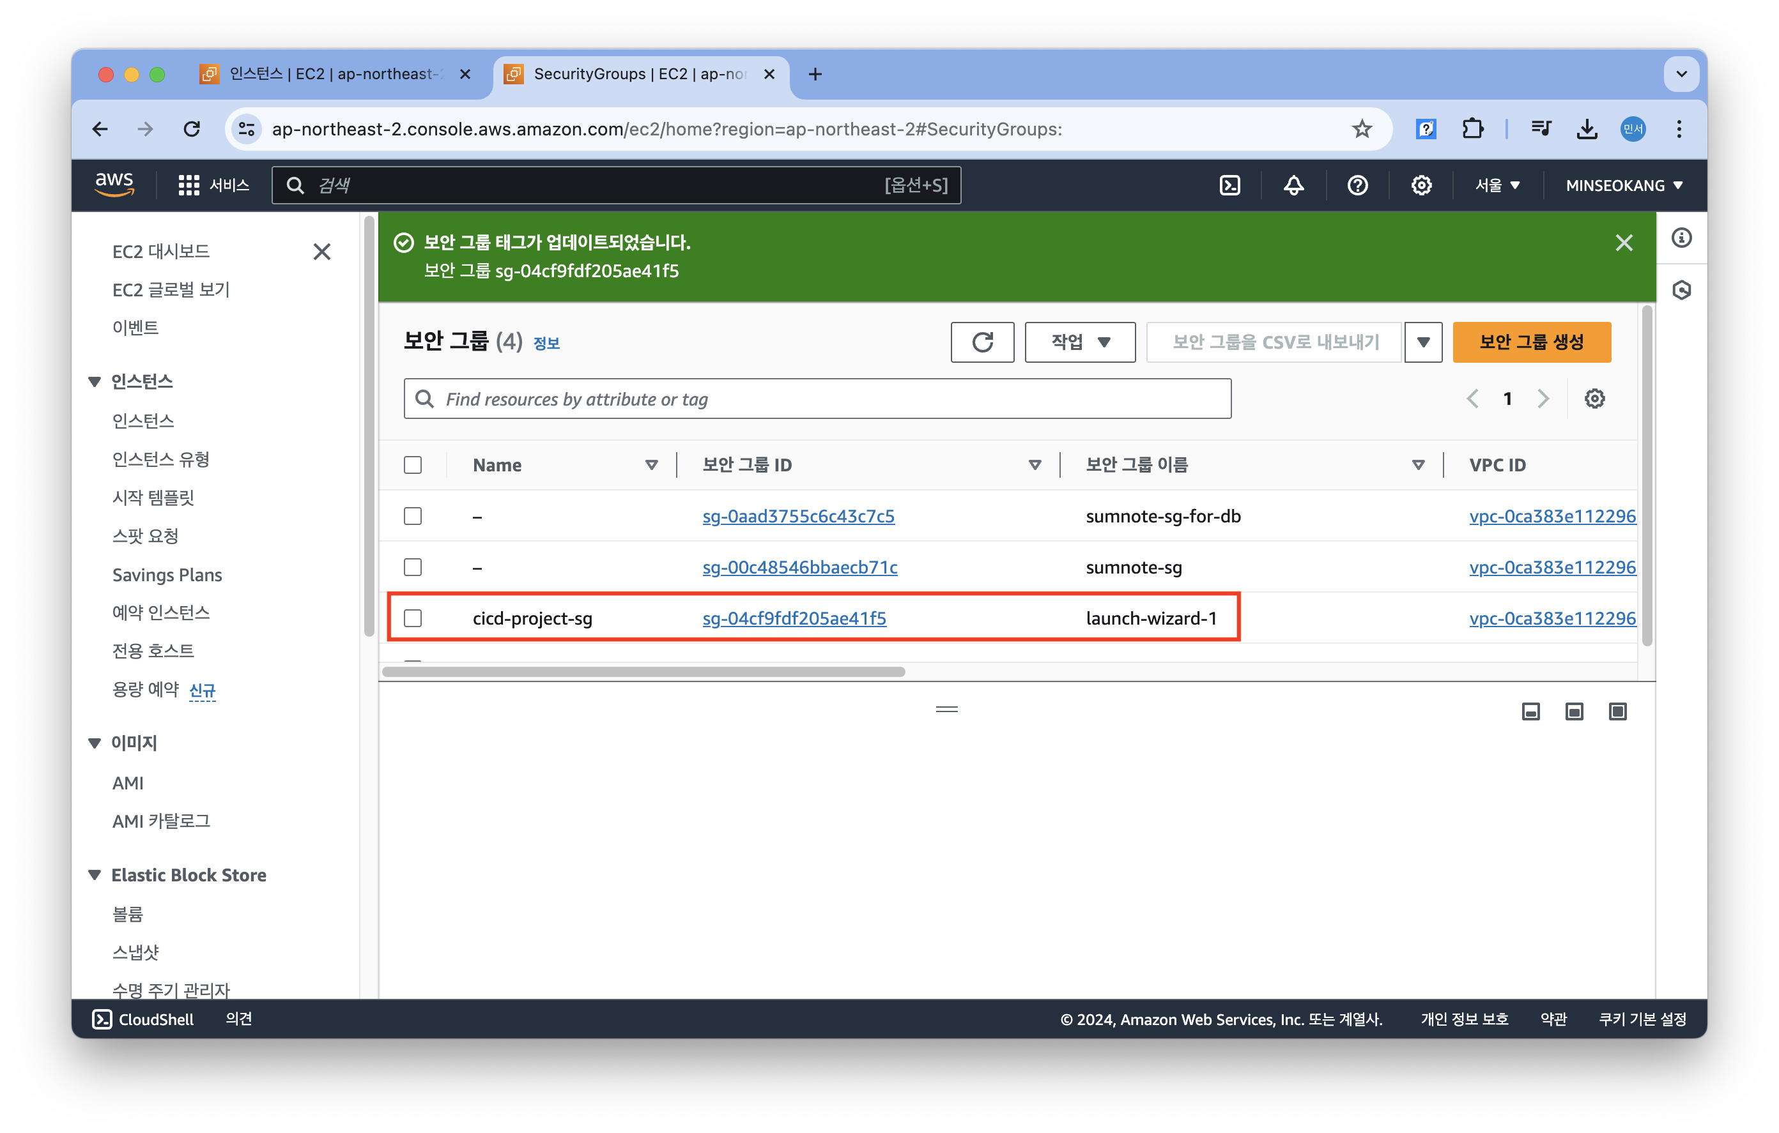The image size is (1779, 1133).
Task: Open AWS CloudShell icon in top navbar
Action: pyautogui.click(x=1229, y=185)
